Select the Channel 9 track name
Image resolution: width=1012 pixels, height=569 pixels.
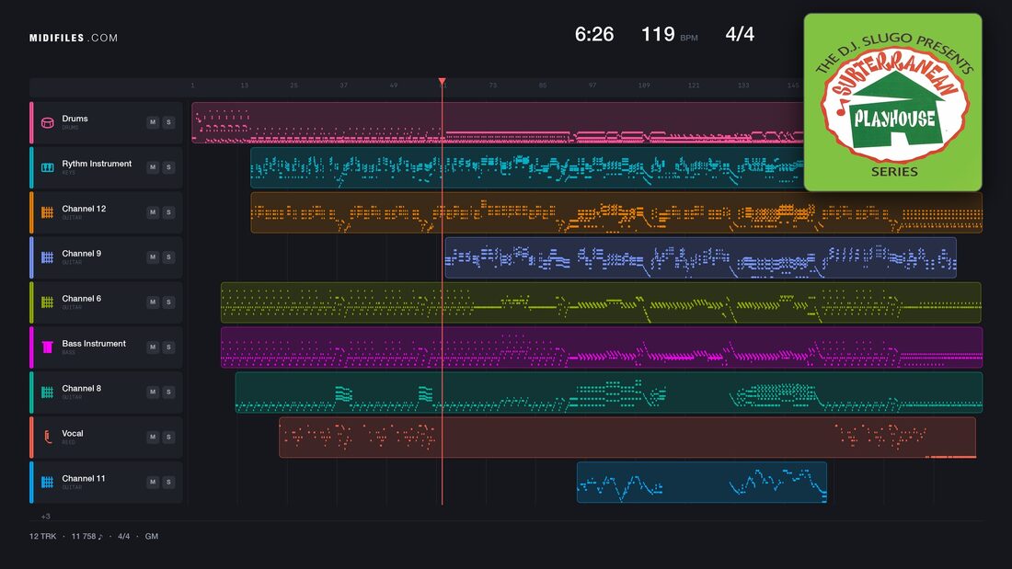[x=81, y=254]
